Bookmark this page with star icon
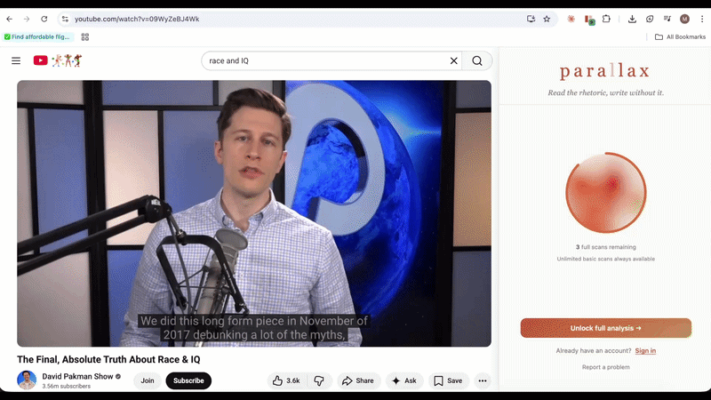Viewport: 711px width, 400px height. click(x=547, y=19)
